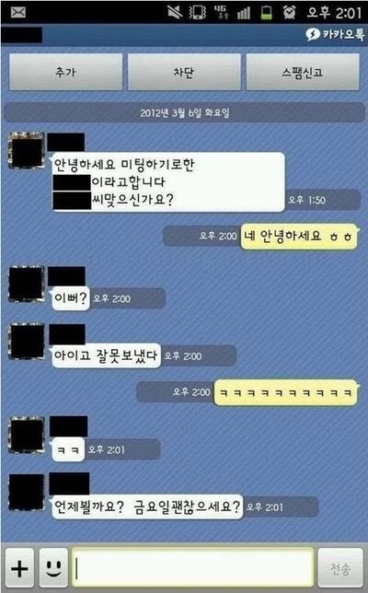Tap the vibrate mode status icon
The image size is (368, 593).
[198, 13]
